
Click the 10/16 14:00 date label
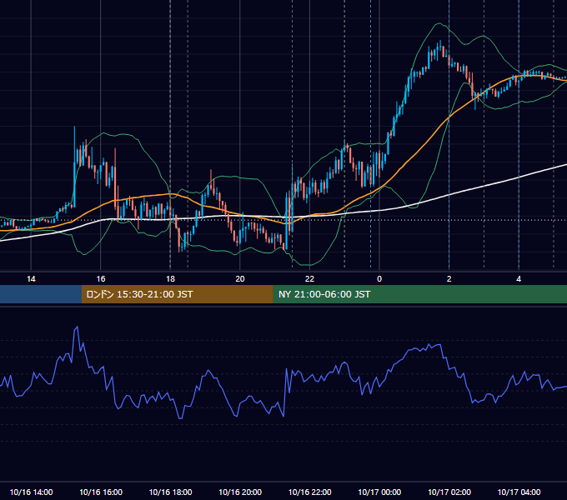coord(31,492)
